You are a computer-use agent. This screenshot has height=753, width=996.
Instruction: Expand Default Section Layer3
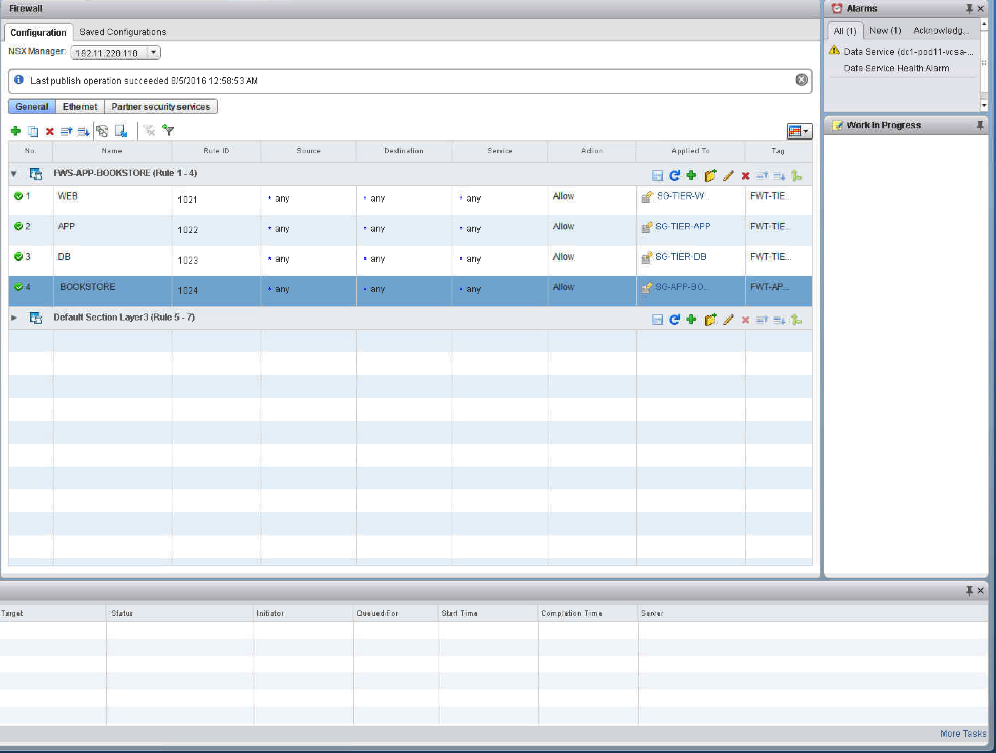[x=14, y=318]
